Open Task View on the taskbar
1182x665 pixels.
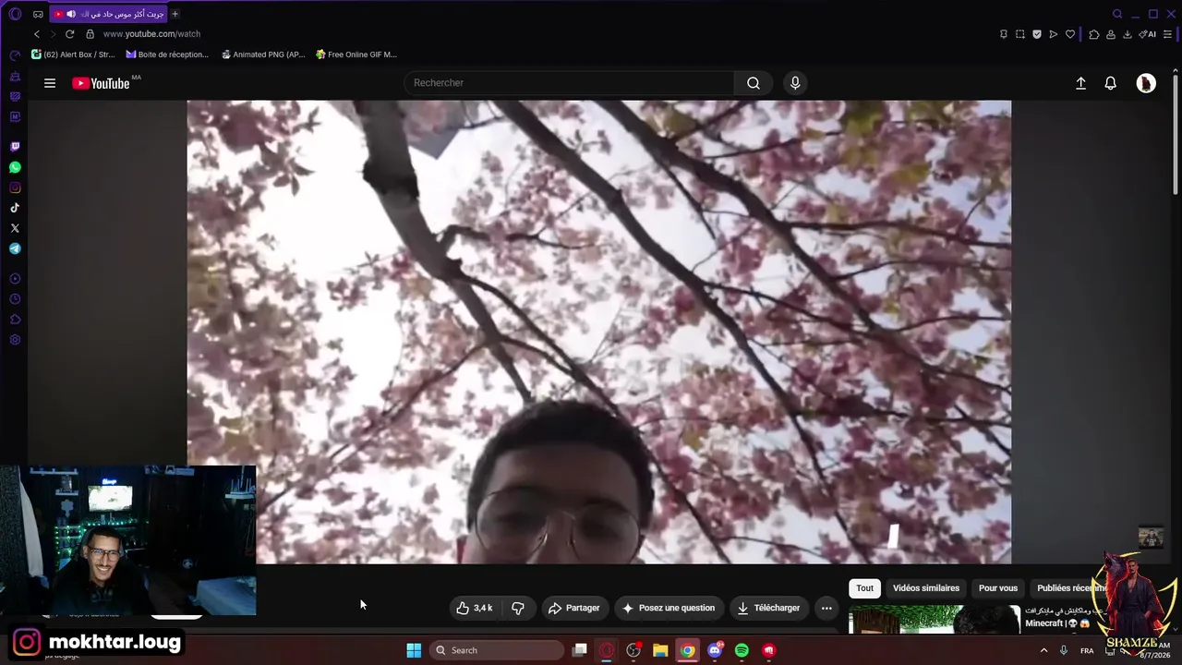click(580, 650)
